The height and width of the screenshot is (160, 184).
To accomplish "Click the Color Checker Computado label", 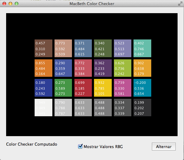I will 32,144.
